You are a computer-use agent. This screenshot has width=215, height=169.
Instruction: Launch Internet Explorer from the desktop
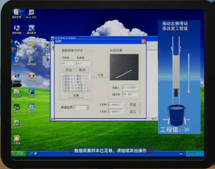16,75
